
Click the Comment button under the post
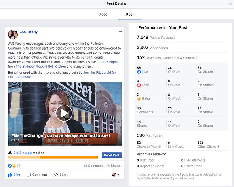(37, 175)
